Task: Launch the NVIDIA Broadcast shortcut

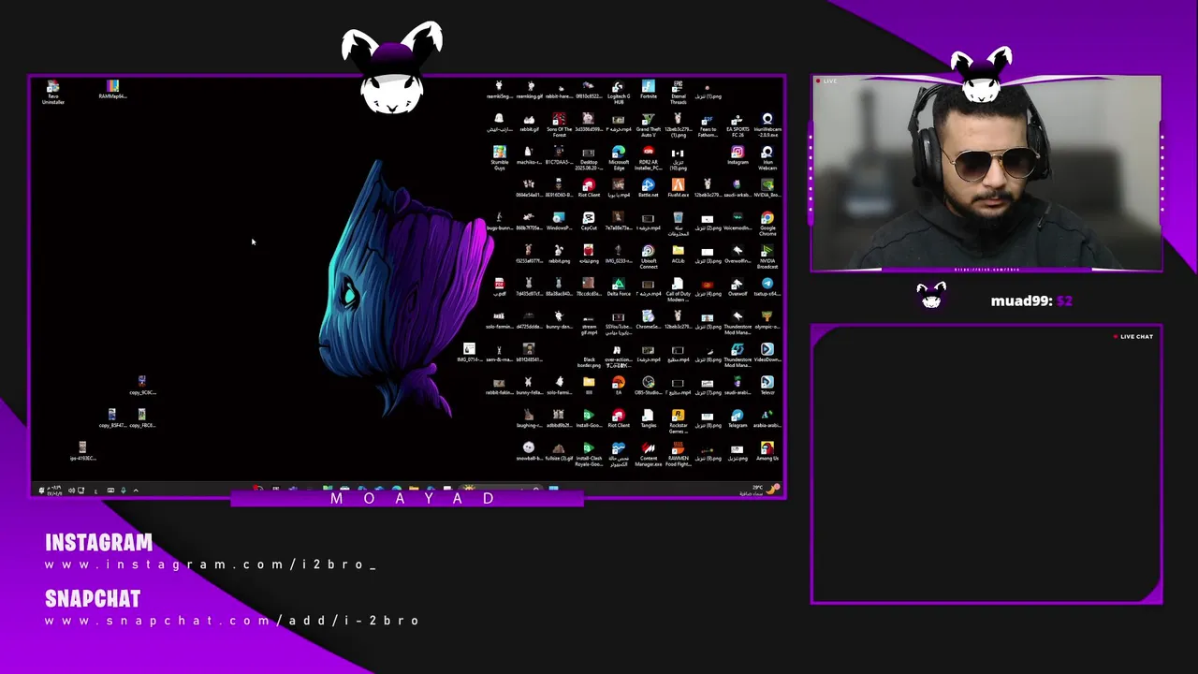Action: tap(767, 256)
